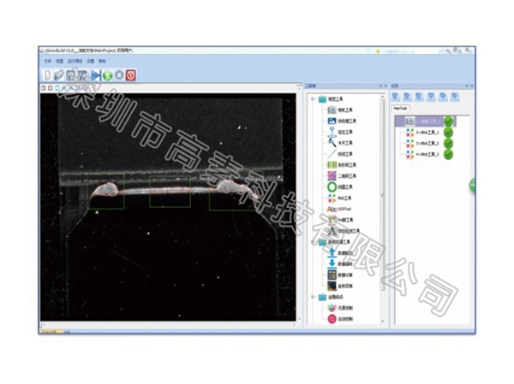This screenshot has height=384, width=514.
Task: Click the last icon in task panel toolbar
Action: (455, 97)
